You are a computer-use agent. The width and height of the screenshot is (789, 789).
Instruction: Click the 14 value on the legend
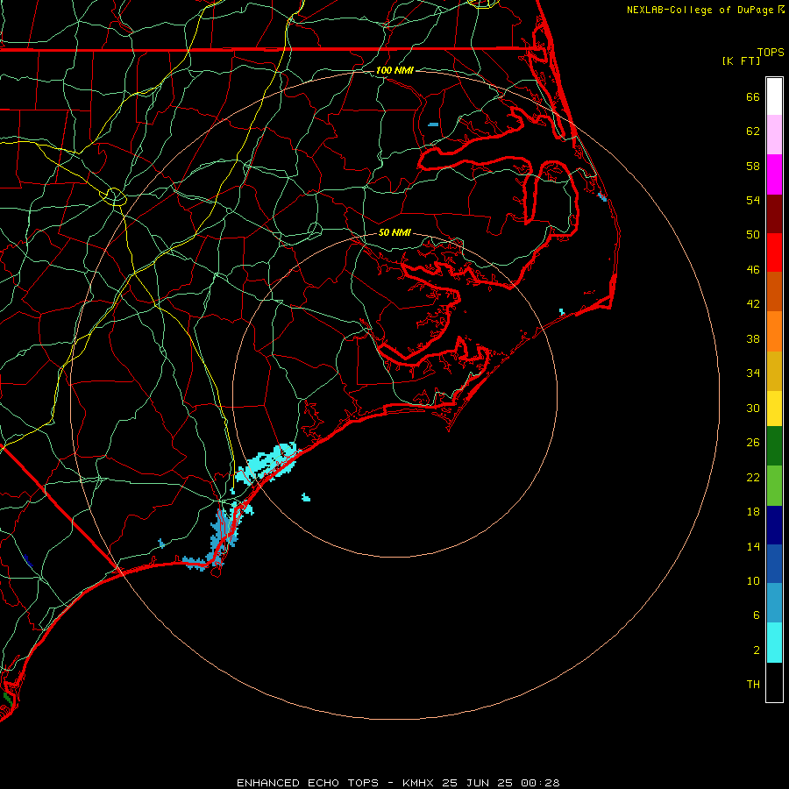pos(753,546)
